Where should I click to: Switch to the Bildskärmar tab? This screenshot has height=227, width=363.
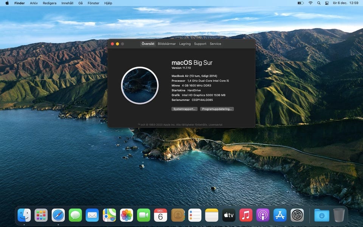tap(167, 44)
